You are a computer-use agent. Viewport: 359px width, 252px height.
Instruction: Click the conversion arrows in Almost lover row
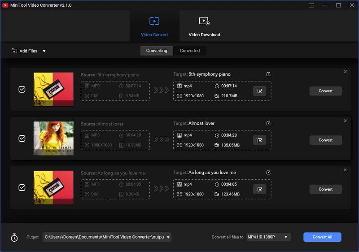(x=162, y=139)
